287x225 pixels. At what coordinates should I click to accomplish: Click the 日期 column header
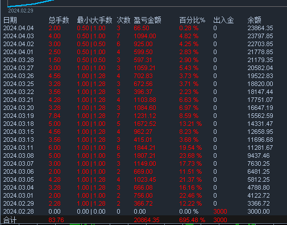pos(10,20)
